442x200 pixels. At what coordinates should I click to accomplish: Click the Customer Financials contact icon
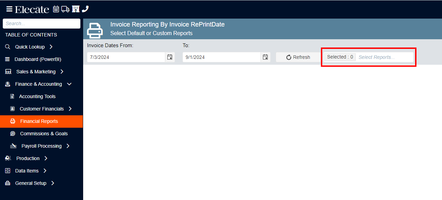[12, 109]
